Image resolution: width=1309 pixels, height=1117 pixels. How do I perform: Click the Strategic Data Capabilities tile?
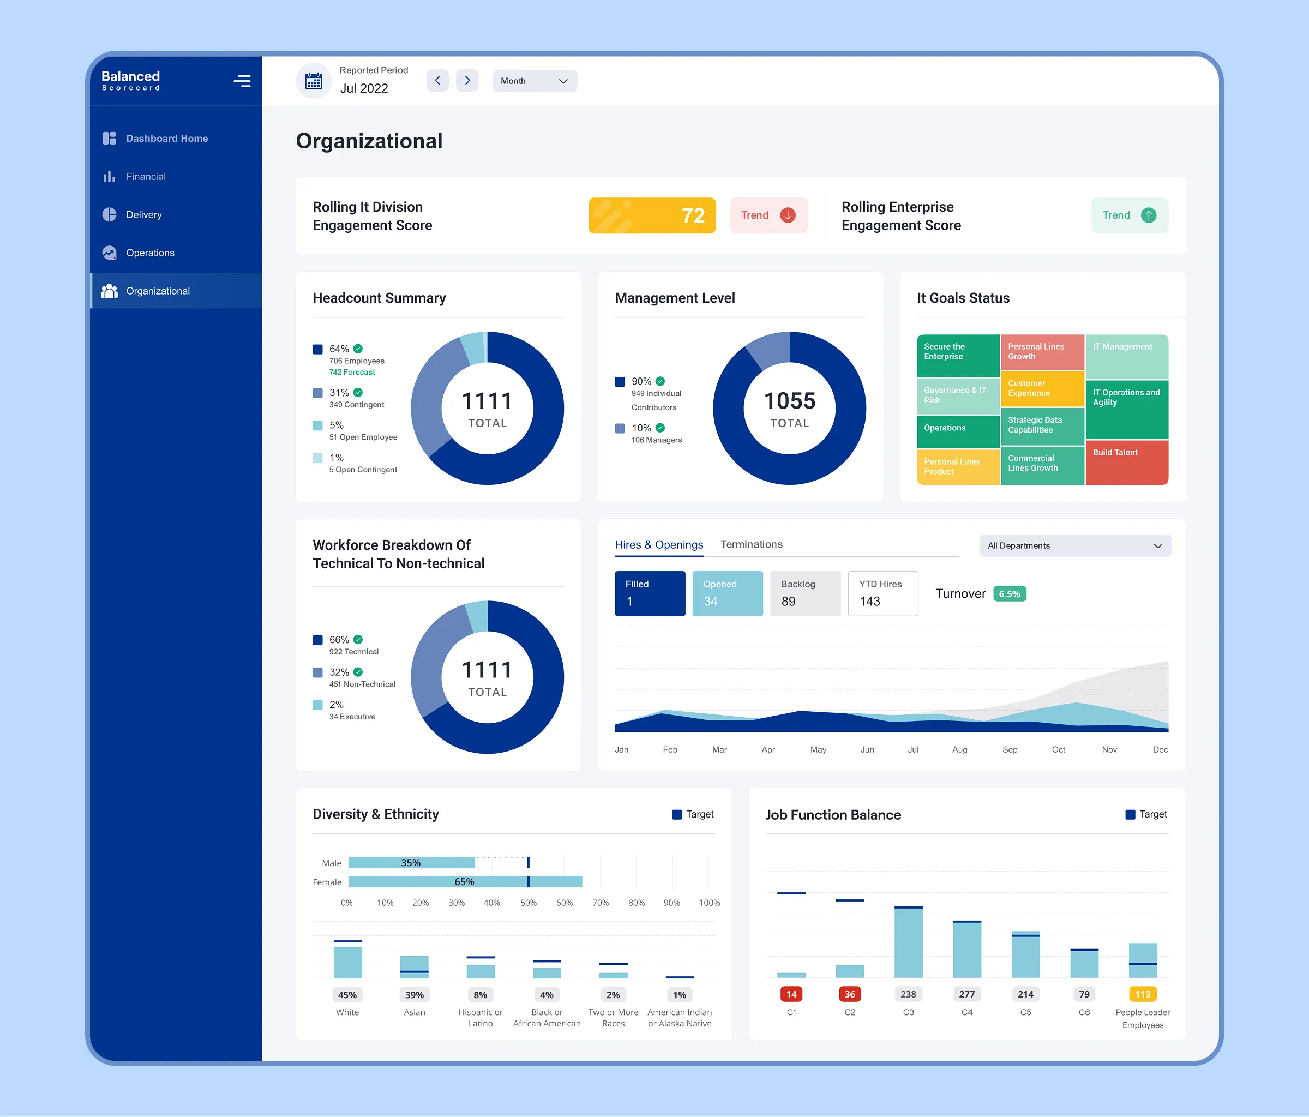coord(1042,426)
